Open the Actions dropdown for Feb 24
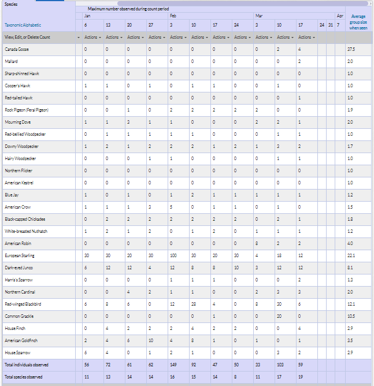The image size is (374, 386). click(x=242, y=37)
